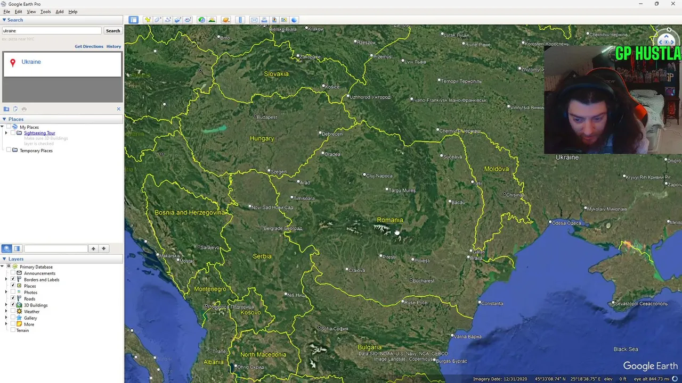The height and width of the screenshot is (383, 682).
Task: Click the copy to clipboard icon in search panel
Action: coord(15,109)
